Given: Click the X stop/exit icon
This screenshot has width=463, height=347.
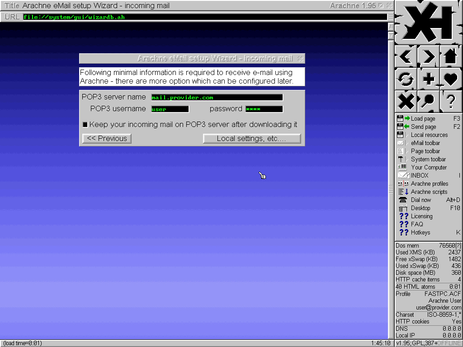Looking at the screenshot, I should (x=406, y=101).
